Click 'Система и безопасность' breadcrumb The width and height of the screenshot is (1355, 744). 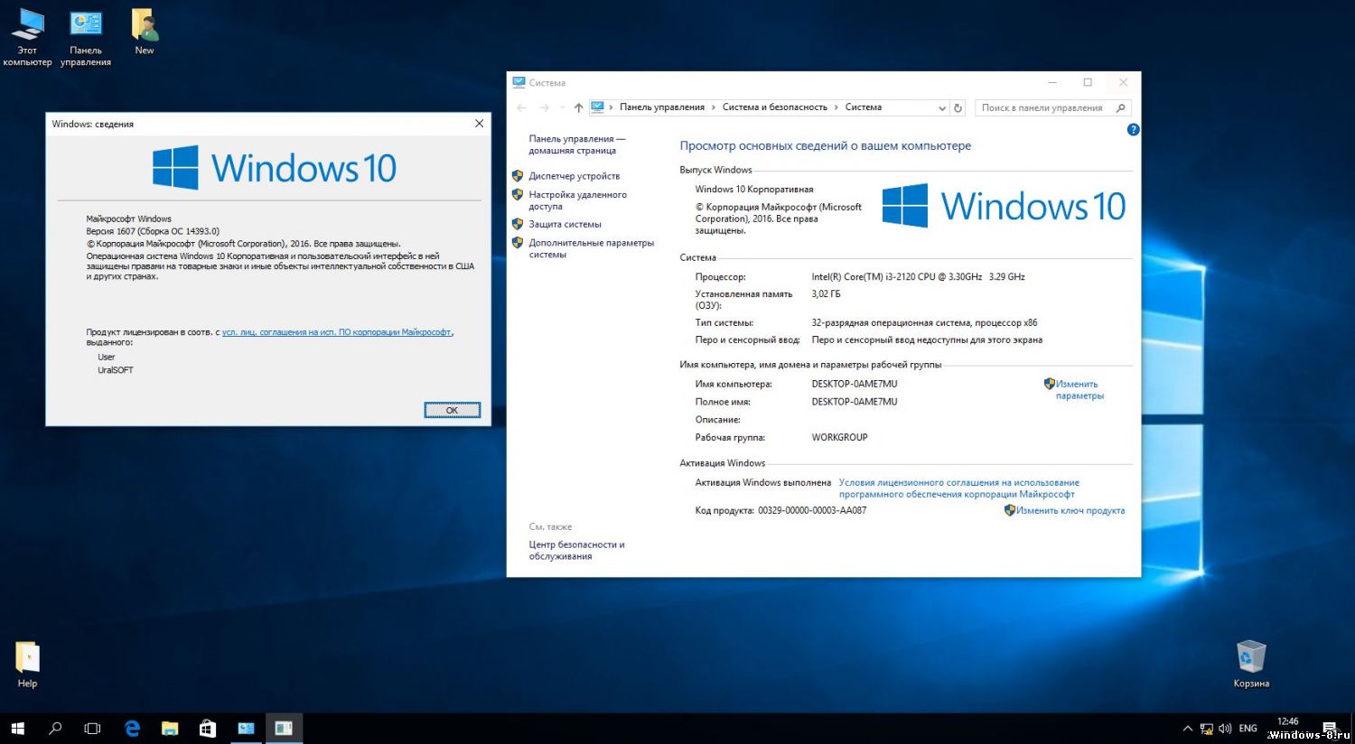click(775, 107)
